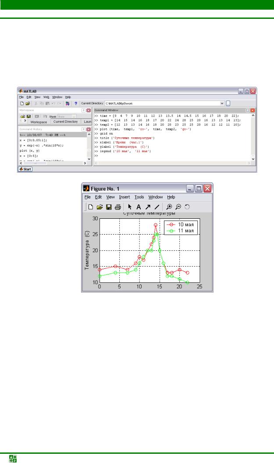The image size is (274, 463).
Task: Click Browse for folder button beside Current Directory
Action: point(228,103)
